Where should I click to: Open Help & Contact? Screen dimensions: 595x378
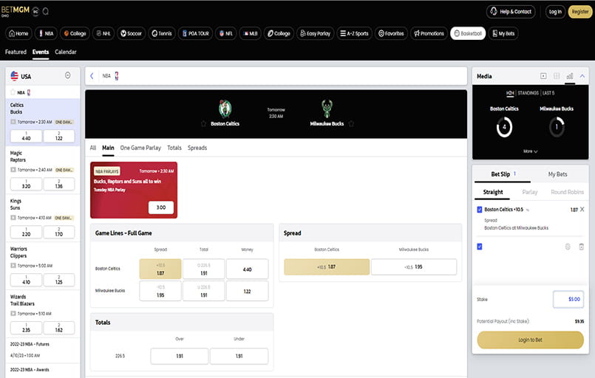(x=511, y=12)
